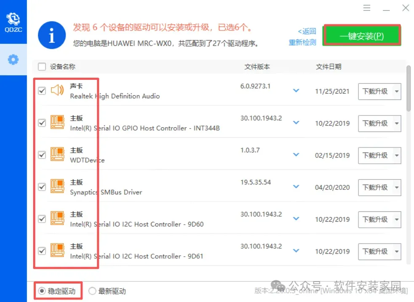Image resolution: width=414 pixels, height=302 pixels.
Task: Expand version chevron for Synaptics 19.5.35.54
Action: click(x=296, y=186)
